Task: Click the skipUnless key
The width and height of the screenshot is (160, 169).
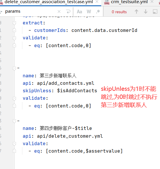Action: click(x=37, y=91)
